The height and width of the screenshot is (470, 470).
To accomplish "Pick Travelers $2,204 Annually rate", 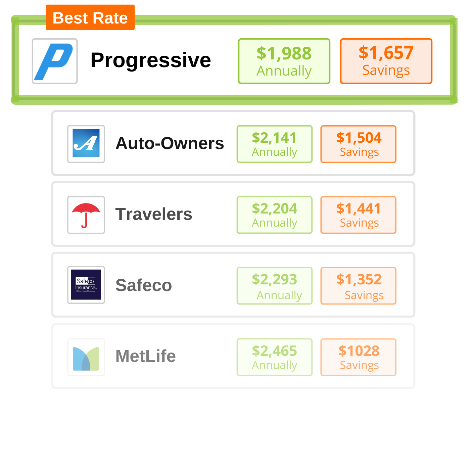I will [275, 215].
